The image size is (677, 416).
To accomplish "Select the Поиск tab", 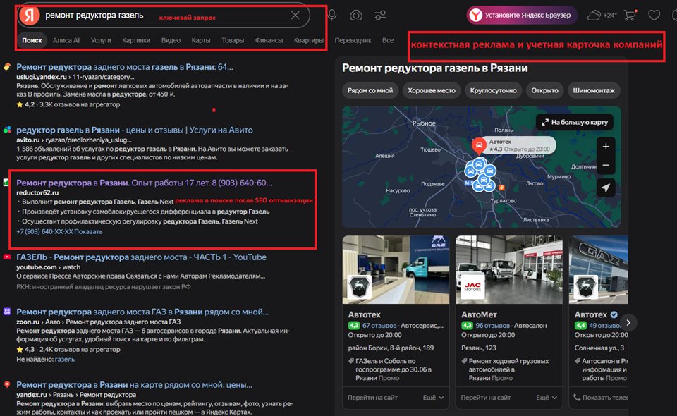I will [x=32, y=40].
